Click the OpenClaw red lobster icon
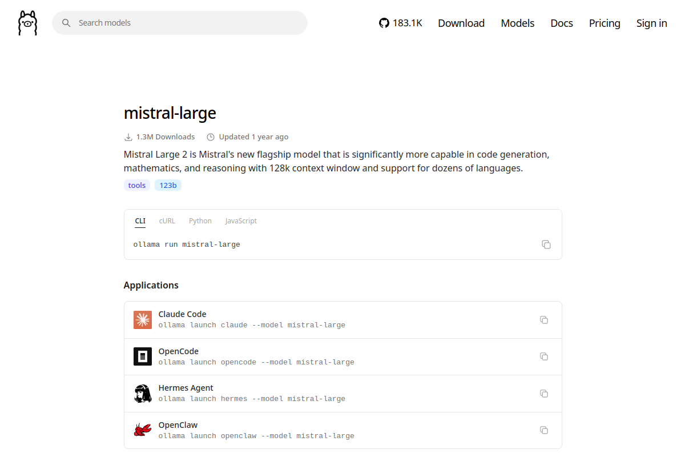This screenshot has height=457, width=685. tap(143, 430)
